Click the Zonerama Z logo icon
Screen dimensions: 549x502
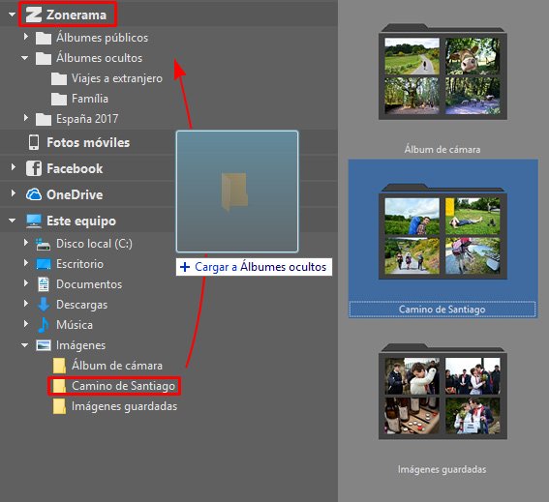coord(34,15)
